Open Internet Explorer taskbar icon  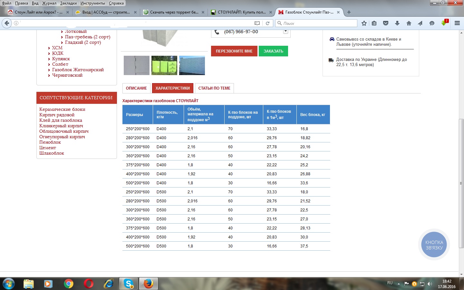tap(109, 284)
